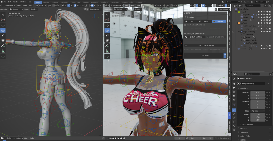Screen dimensions: 273x141
Task: Open Pose Mode dropdown in left viewport
Action: point(8,6)
